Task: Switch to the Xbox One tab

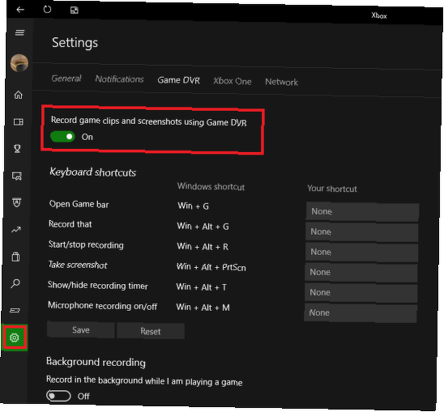Action: click(233, 81)
